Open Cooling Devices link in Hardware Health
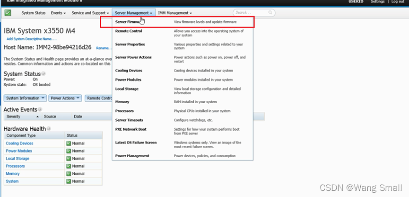This screenshot has width=409, height=197. [x=19, y=143]
